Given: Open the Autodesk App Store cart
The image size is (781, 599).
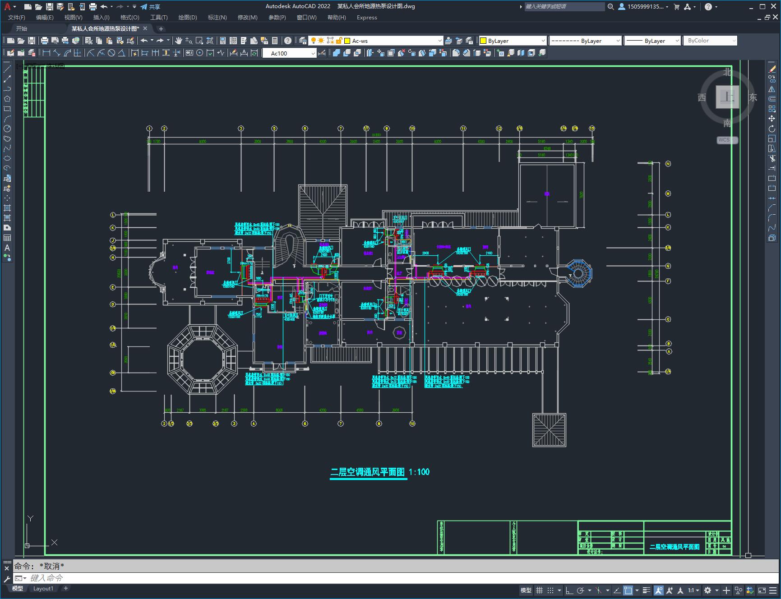Looking at the screenshot, I should (x=676, y=7).
